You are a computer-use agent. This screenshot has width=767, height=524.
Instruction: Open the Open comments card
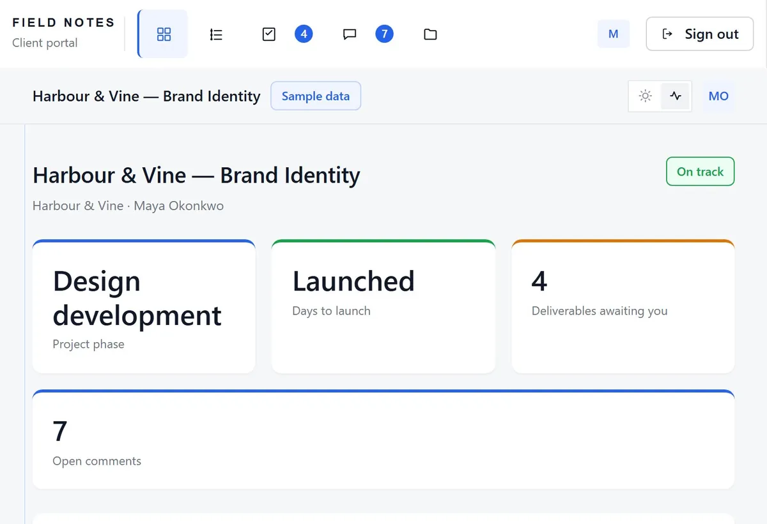383,439
